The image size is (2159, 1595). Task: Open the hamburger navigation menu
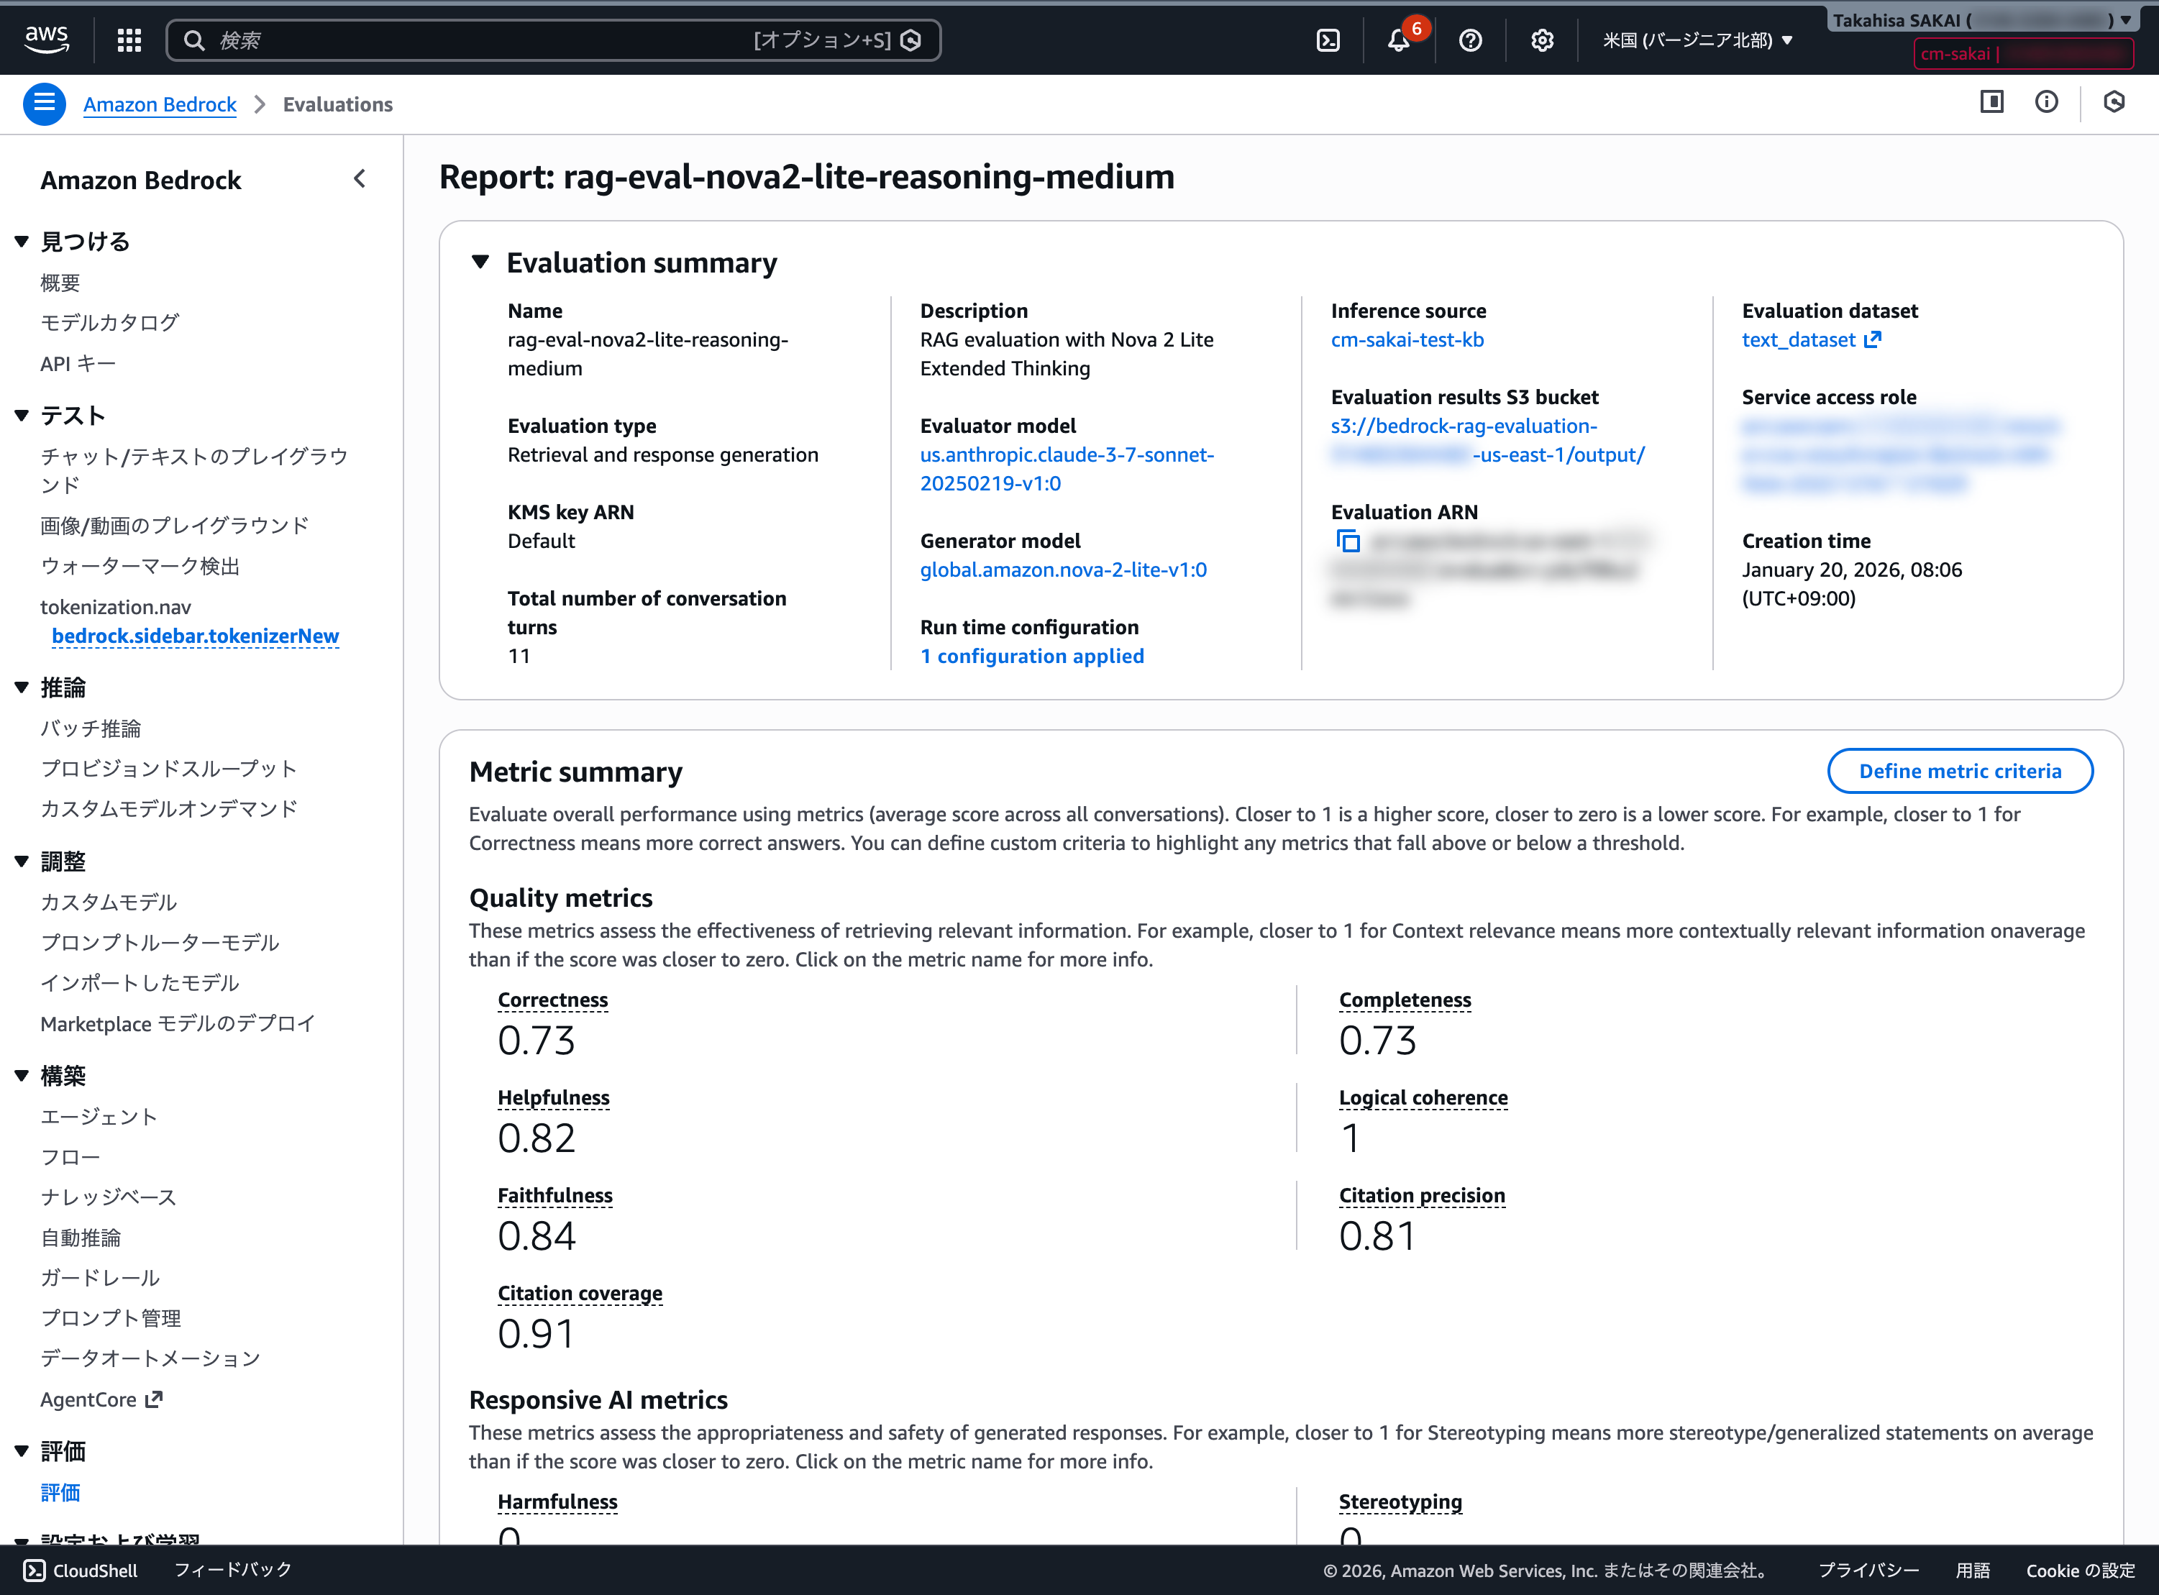43,104
